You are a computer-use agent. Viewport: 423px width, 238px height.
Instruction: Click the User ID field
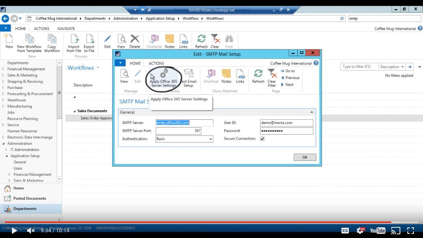287,123
